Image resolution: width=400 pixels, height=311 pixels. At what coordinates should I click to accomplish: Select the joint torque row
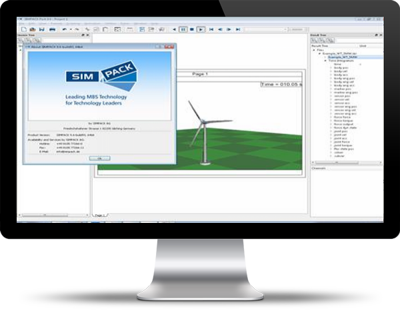pos(343,145)
